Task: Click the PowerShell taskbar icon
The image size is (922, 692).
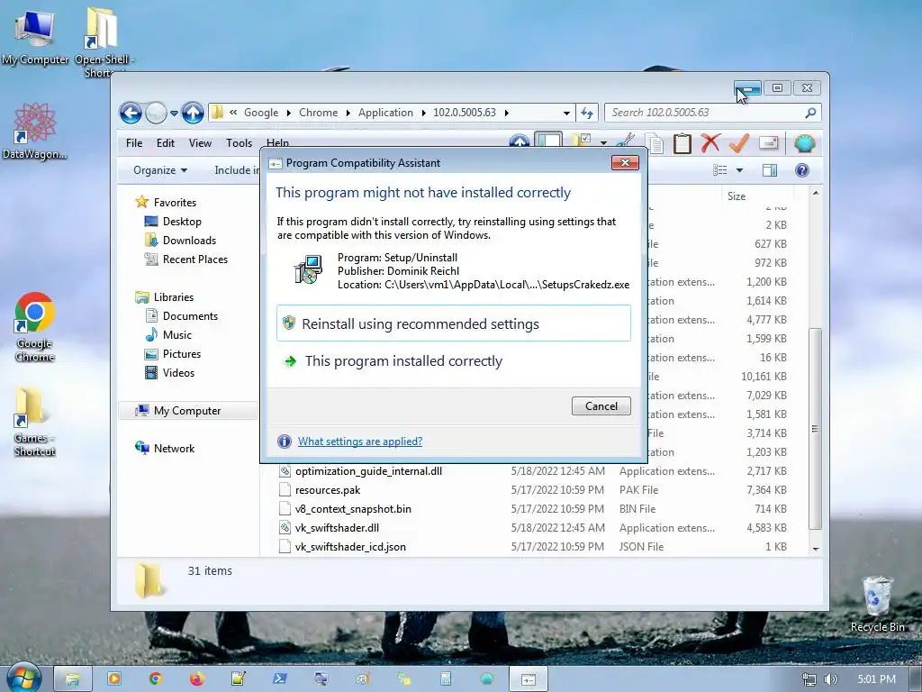Action: 280,678
